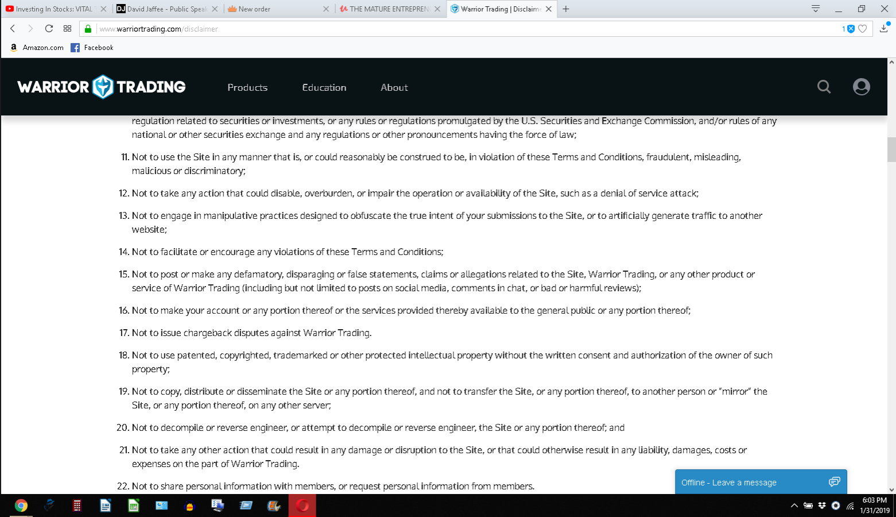Open a new tab with plus button

tap(566, 9)
